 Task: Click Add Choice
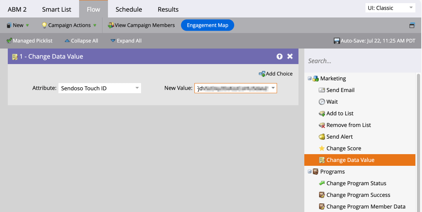(275, 74)
